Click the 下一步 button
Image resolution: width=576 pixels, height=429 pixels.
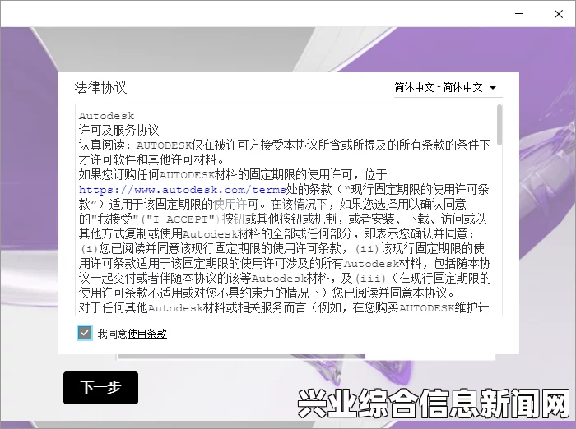(x=100, y=388)
